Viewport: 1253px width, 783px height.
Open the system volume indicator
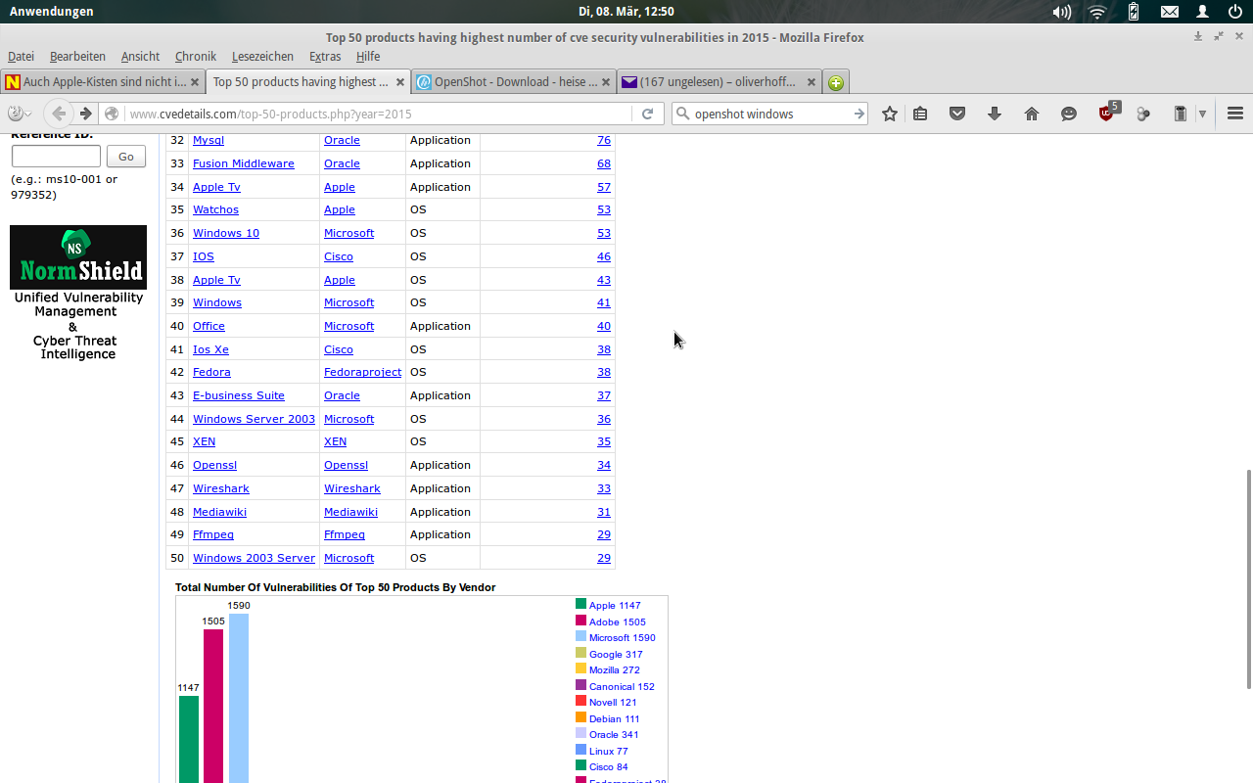[1062, 12]
